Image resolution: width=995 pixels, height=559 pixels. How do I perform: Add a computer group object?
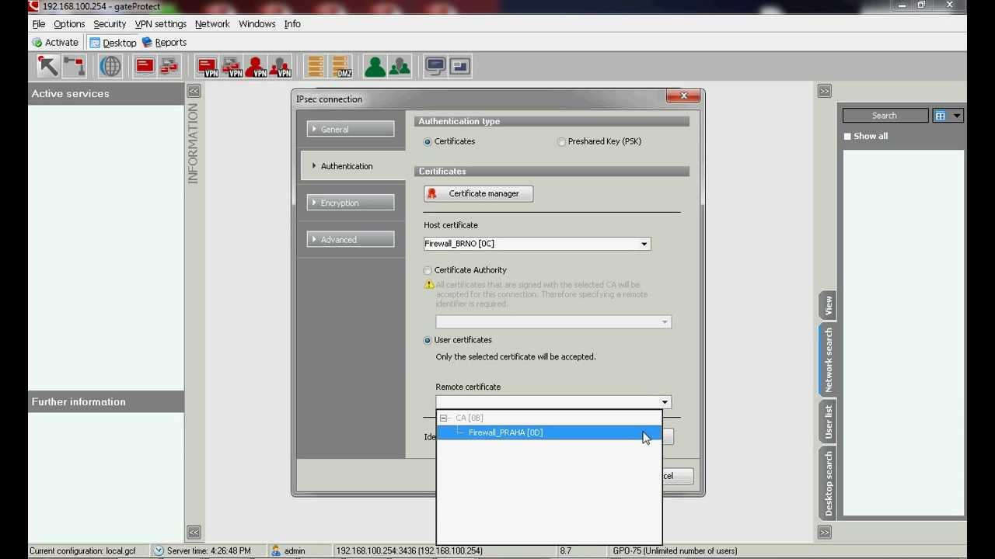point(169,66)
